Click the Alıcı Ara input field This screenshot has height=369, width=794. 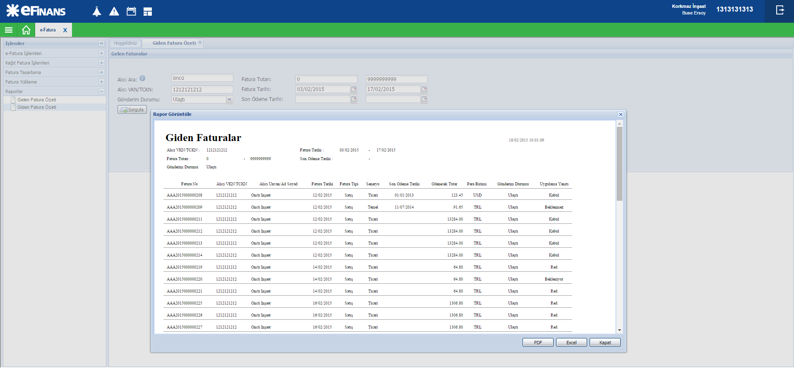pos(202,78)
